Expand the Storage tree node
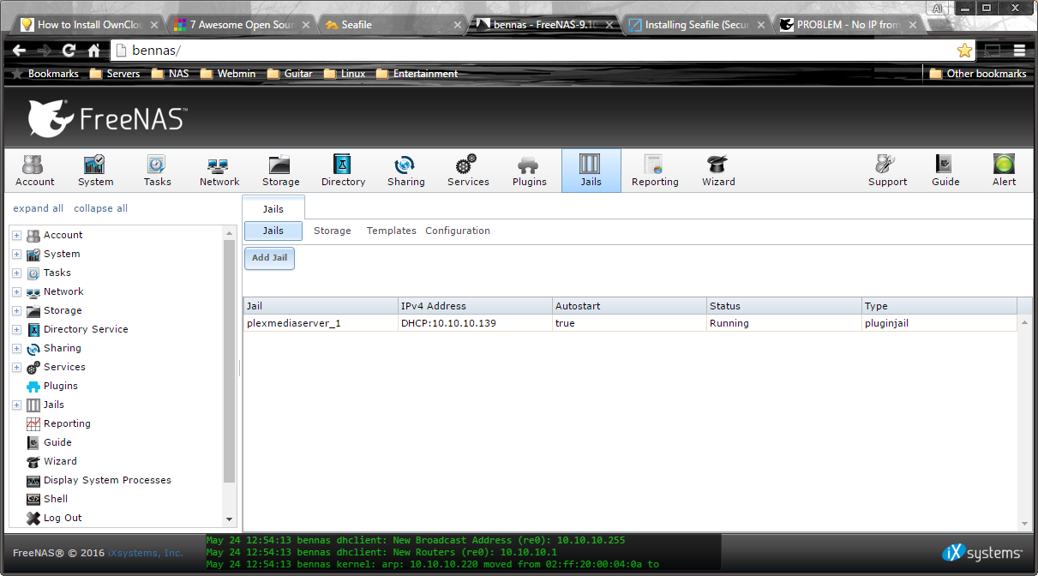Screen dimensions: 1038x576 [16, 311]
